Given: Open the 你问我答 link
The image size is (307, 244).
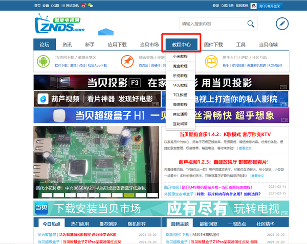Looking at the screenshot, I should (x=238, y=65).
